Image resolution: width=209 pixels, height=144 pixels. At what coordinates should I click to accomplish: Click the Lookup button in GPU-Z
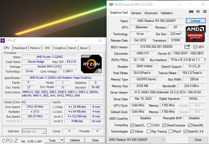(196, 21)
